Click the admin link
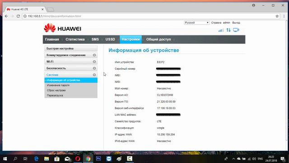Screen dimensions: 289x163 [x=227, y=23]
